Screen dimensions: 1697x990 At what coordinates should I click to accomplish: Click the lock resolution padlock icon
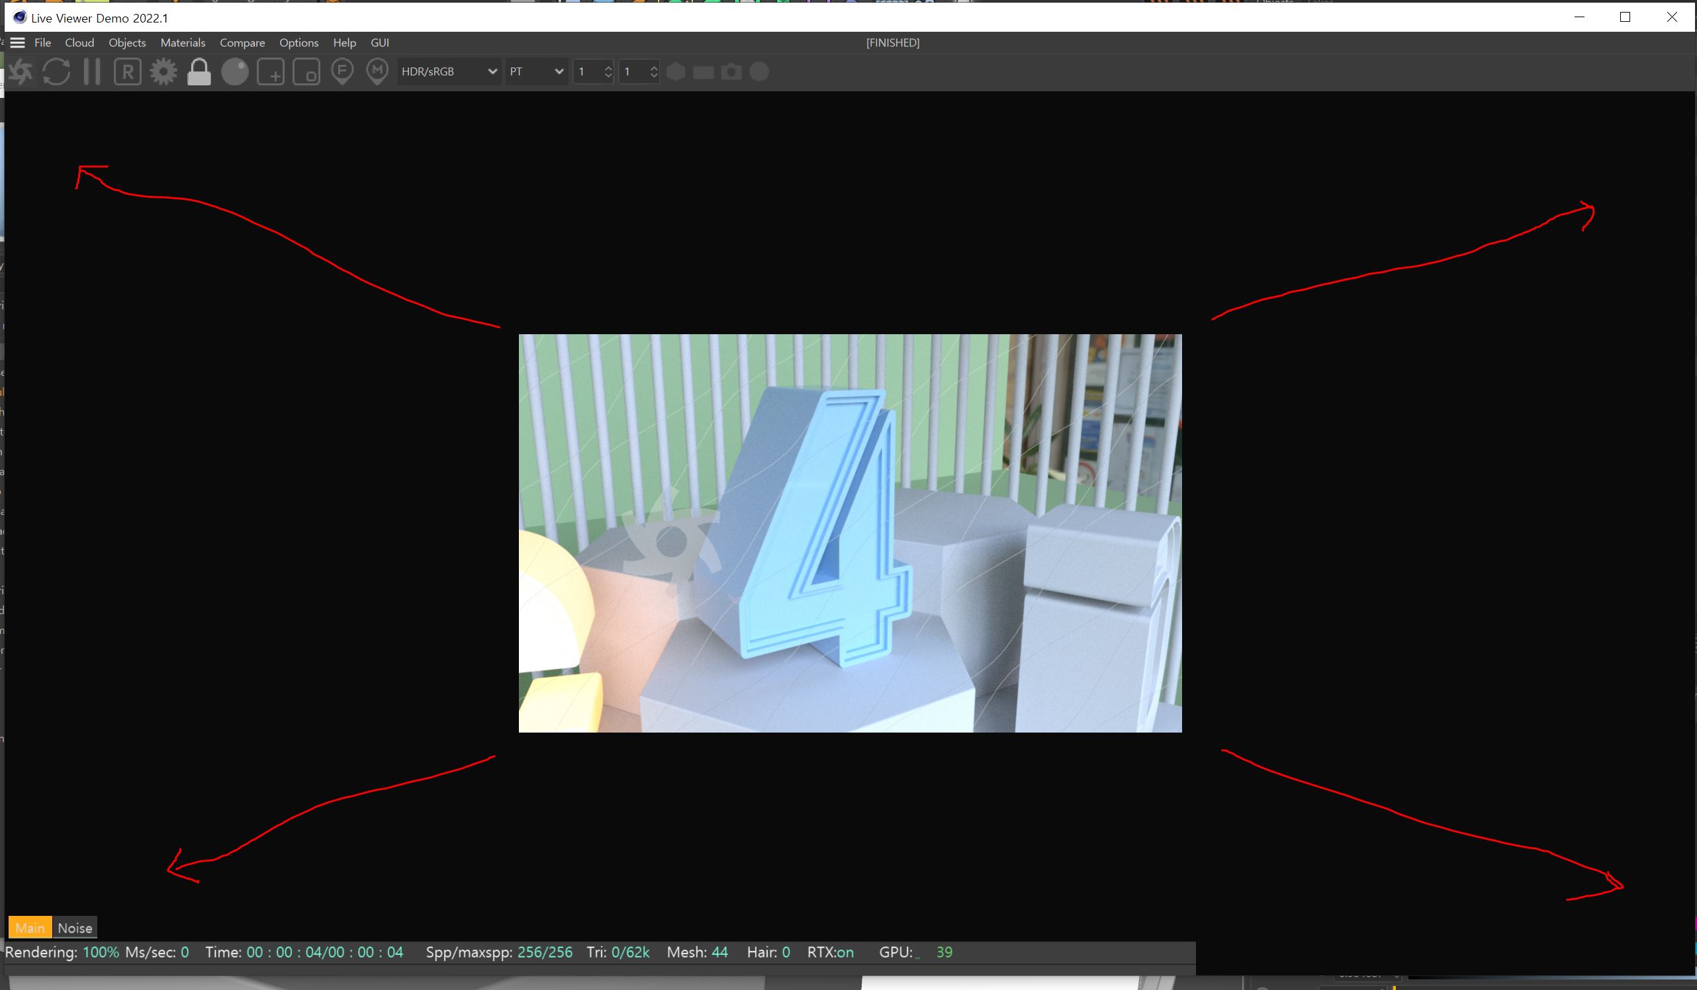point(199,71)
